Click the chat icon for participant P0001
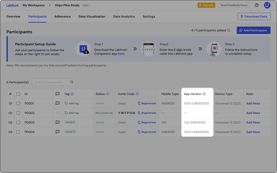277x173 pixels. (57, 103)
